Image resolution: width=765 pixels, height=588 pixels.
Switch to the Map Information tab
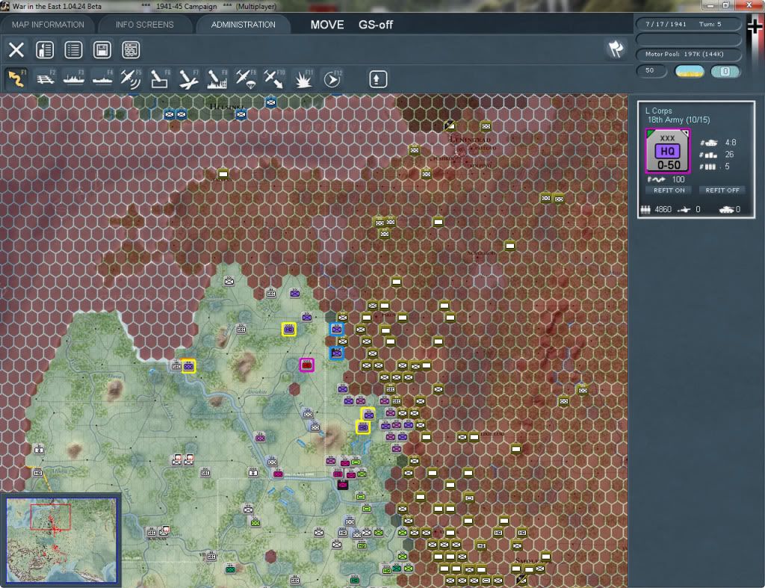pyautogui.click(x=48, y=25)
